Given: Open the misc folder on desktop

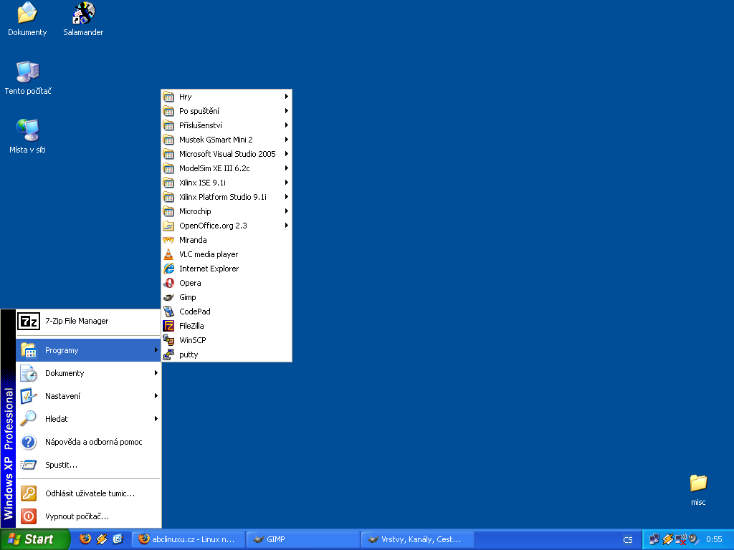Looking at the screenshot, I should [698, 483].
